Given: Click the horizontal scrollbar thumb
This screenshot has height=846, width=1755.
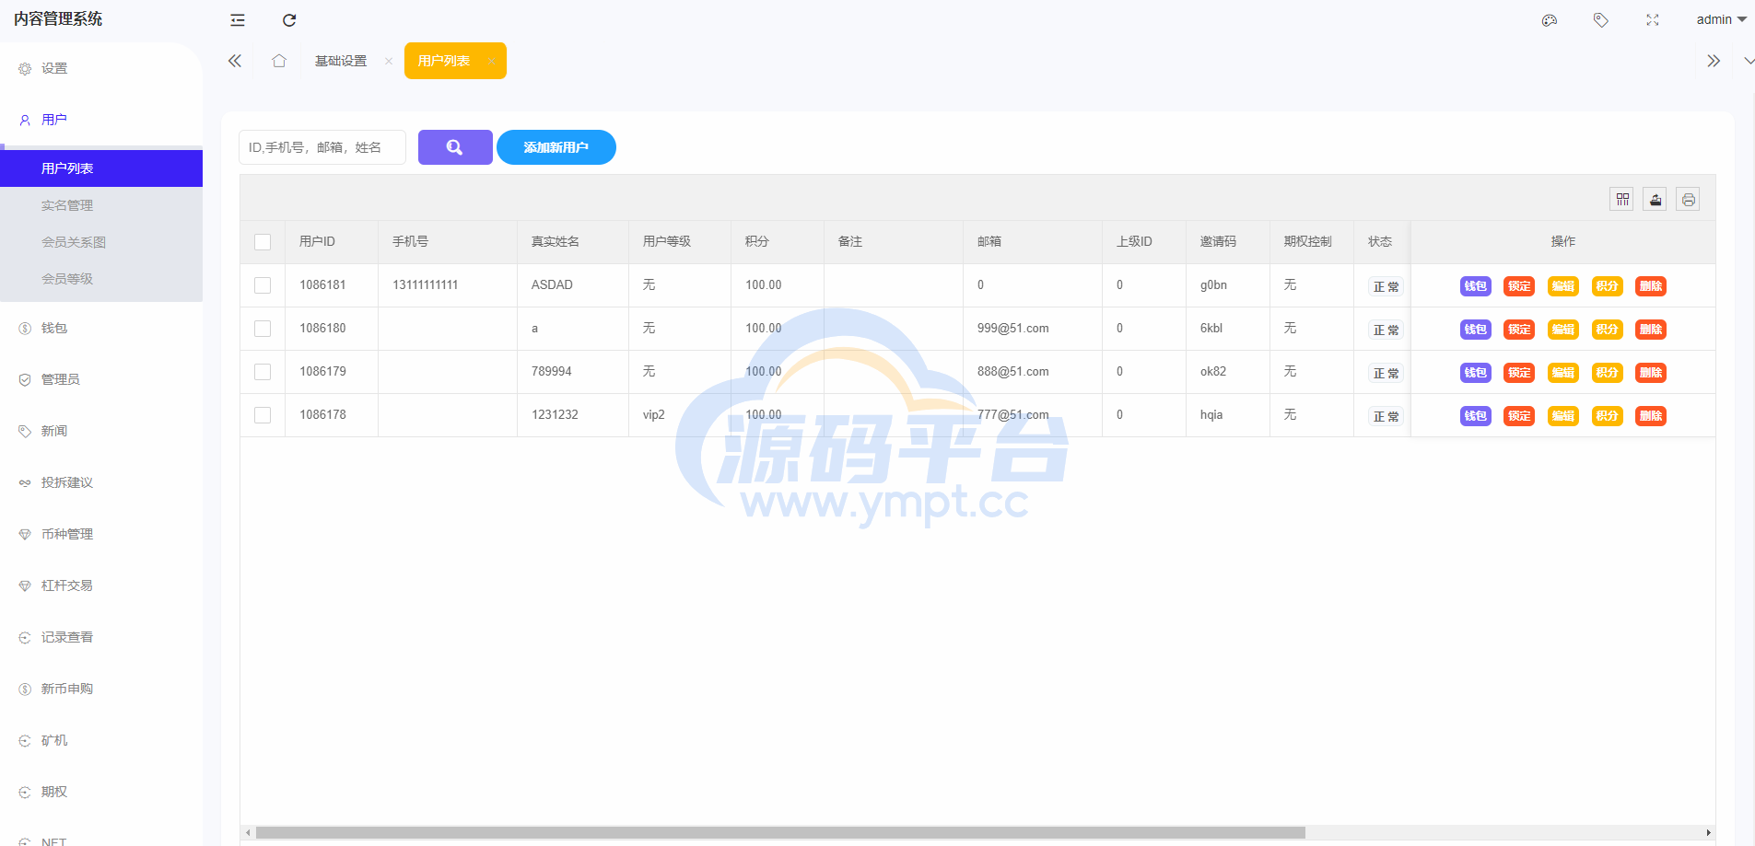Looking at the screenshot, I should (780, 832).
